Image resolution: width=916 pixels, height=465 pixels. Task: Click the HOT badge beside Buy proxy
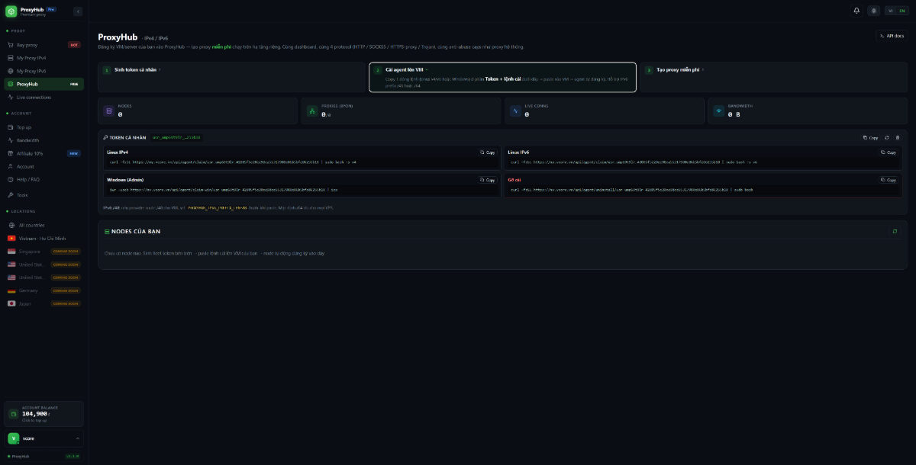74,45
